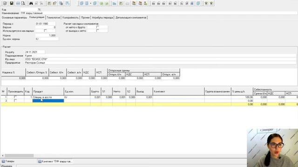The width and height of the screenshot is (298, 167).
Task: Click the 'Сумма б/н' column header
Action: click(260, 93)
